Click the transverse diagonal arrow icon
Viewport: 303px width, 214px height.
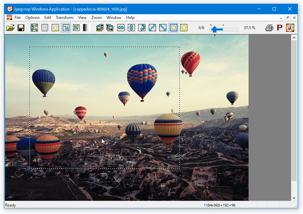point(163,28)
